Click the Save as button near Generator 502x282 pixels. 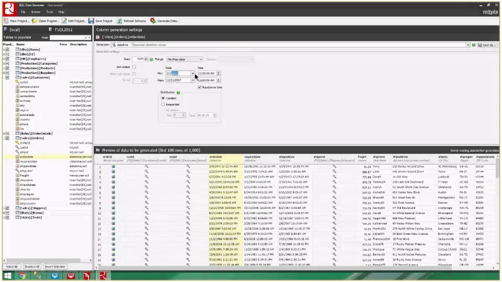488,44
